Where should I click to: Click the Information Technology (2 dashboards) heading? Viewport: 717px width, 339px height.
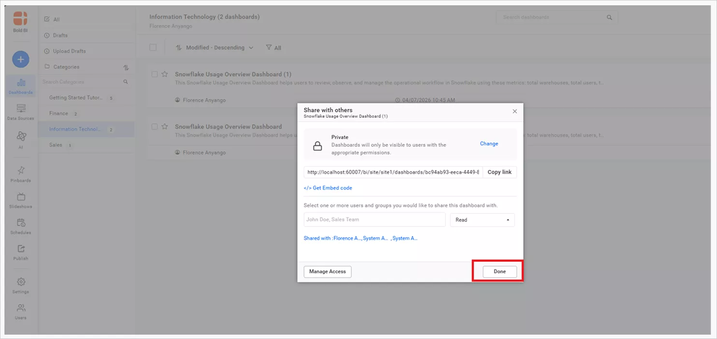tap(204, 17)
